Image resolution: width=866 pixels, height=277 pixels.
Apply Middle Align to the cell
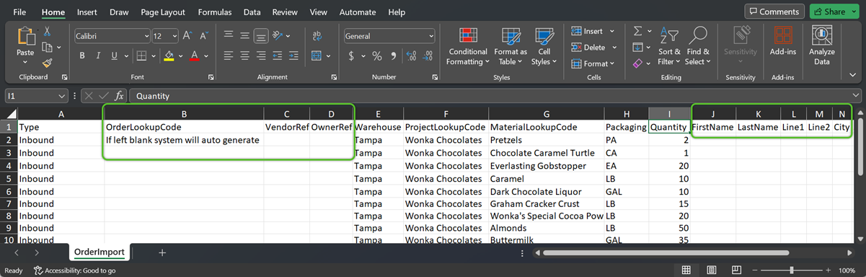pyautogui.click(x=244, y=36)
